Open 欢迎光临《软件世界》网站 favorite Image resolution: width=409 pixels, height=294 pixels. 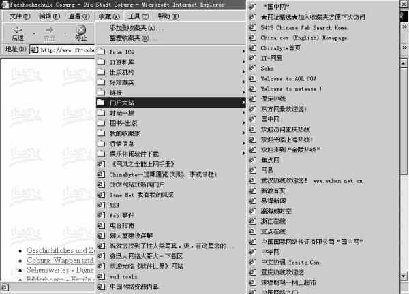click(171, 266)
